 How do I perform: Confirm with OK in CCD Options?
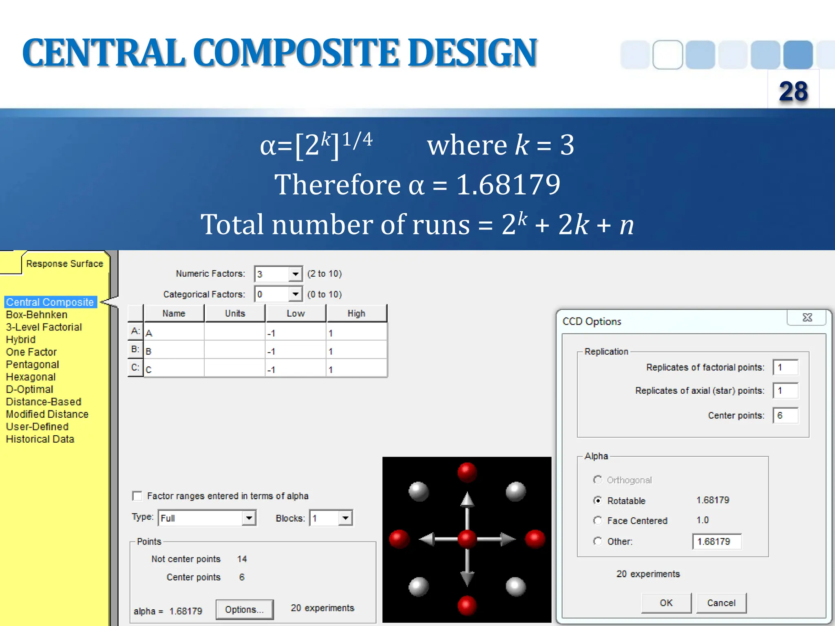pyautogui.click(x=666, y=603)
